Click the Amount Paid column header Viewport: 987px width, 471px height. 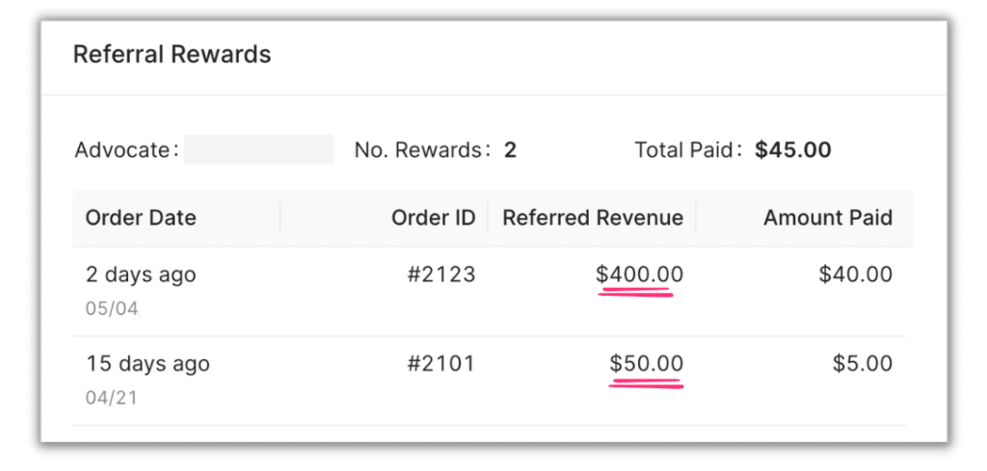point(828,219)
